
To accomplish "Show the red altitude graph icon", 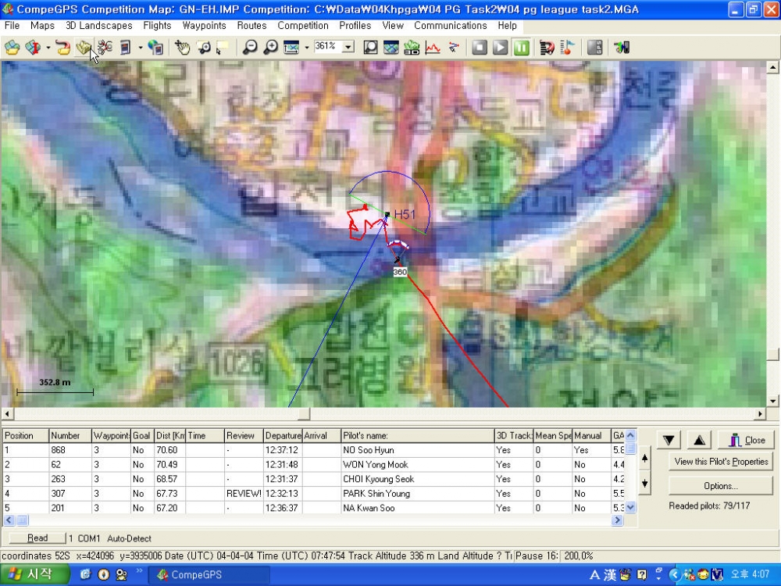I will tap(433, 48).
